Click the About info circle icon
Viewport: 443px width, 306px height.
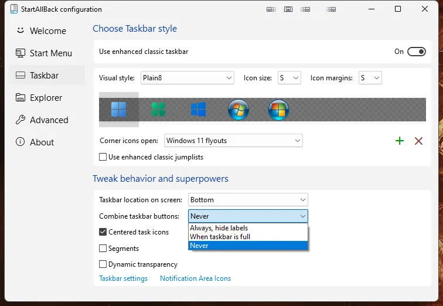click(21, 142)
